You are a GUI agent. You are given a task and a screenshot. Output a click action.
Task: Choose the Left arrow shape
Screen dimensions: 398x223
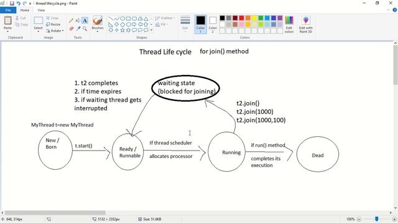tap(140, 24)
